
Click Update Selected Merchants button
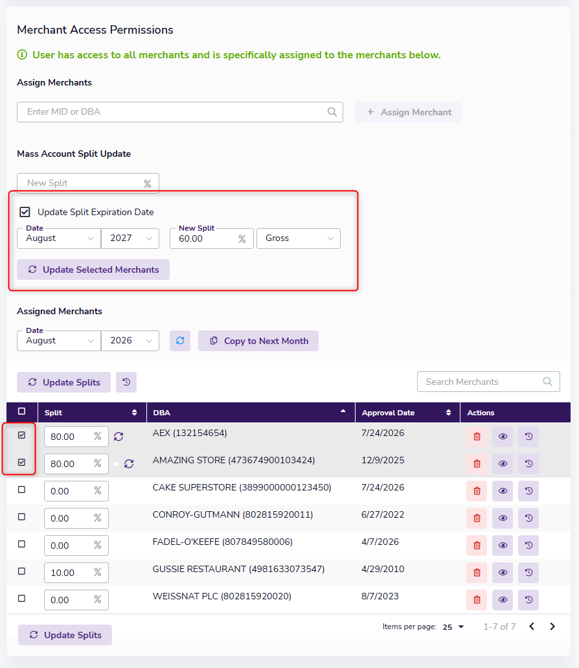pyautogui.click(x=93, y=270)
